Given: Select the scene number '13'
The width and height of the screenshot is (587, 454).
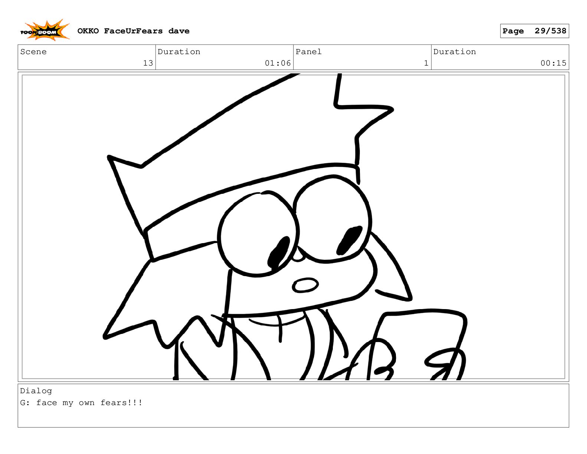Looking at the screenshot, I should point(148,63).
